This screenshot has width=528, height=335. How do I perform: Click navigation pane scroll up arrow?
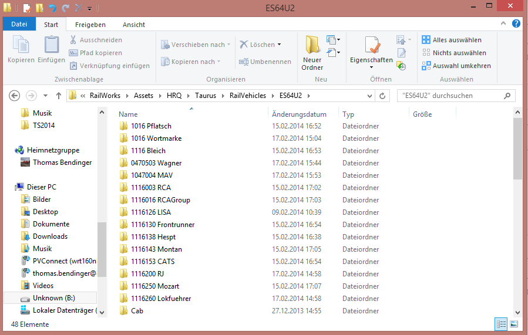pos(102,113)
